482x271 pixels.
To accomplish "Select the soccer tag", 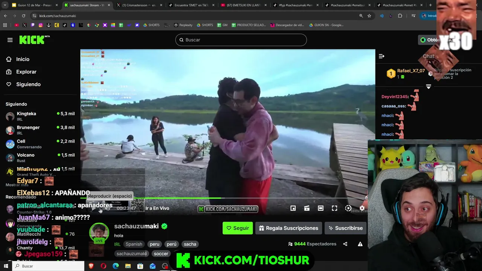I will 161,254.
